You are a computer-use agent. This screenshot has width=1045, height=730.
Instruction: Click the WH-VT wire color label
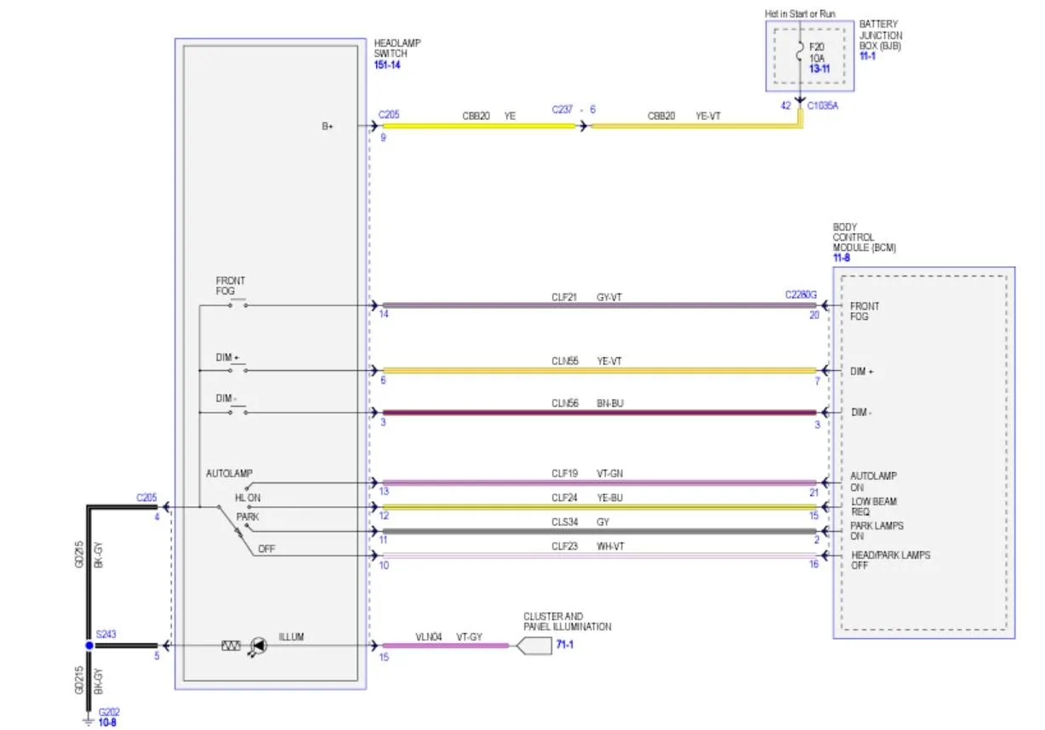[x=610, y=546]
